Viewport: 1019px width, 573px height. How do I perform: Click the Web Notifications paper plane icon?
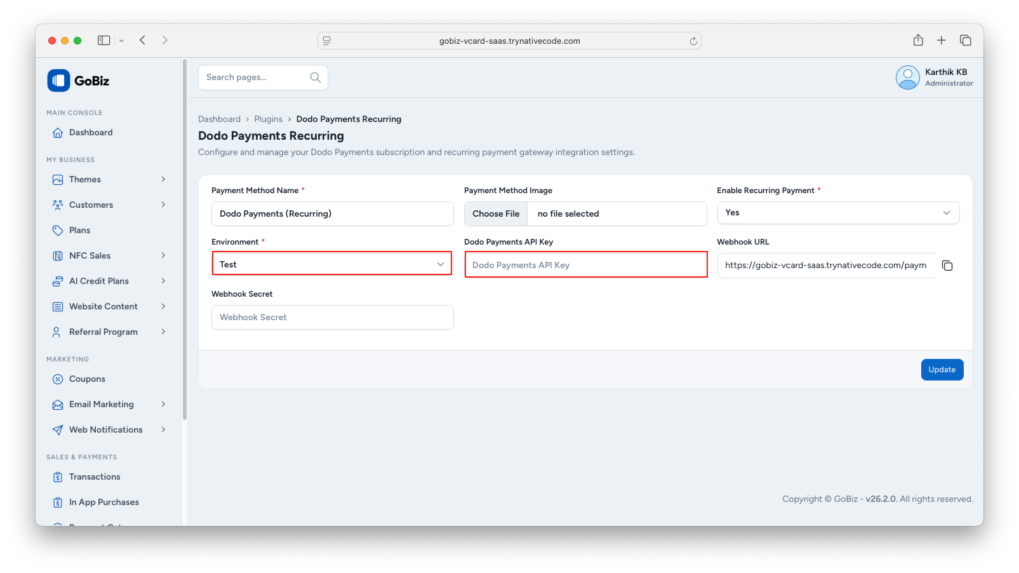coord(58,430)
